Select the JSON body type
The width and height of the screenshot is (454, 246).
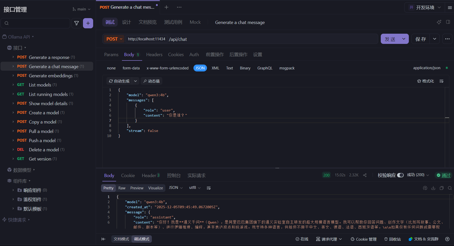point(200,68)
